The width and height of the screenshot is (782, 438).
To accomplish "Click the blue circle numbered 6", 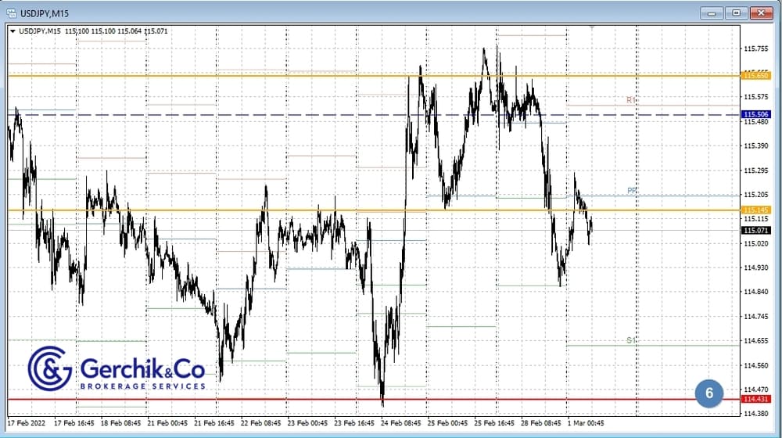I will click(709, 393).
